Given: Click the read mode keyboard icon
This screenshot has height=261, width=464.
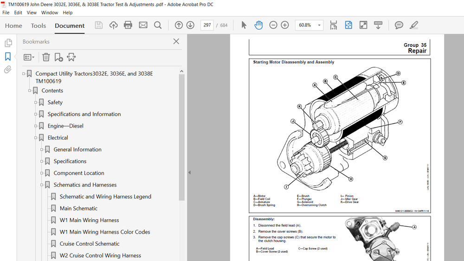Looking at the screenshot, I should coord(378,25).
